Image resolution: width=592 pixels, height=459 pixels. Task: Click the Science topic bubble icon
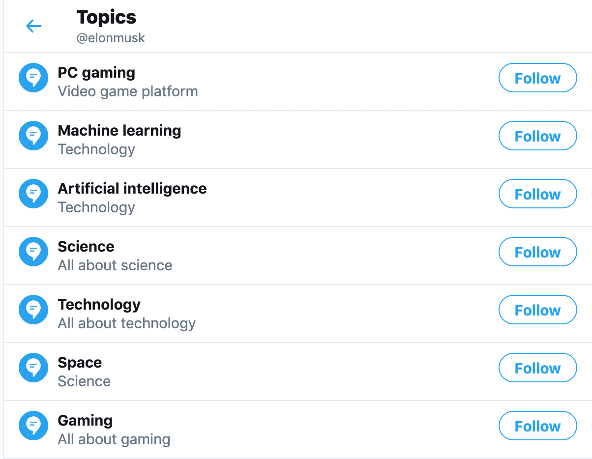33,252
